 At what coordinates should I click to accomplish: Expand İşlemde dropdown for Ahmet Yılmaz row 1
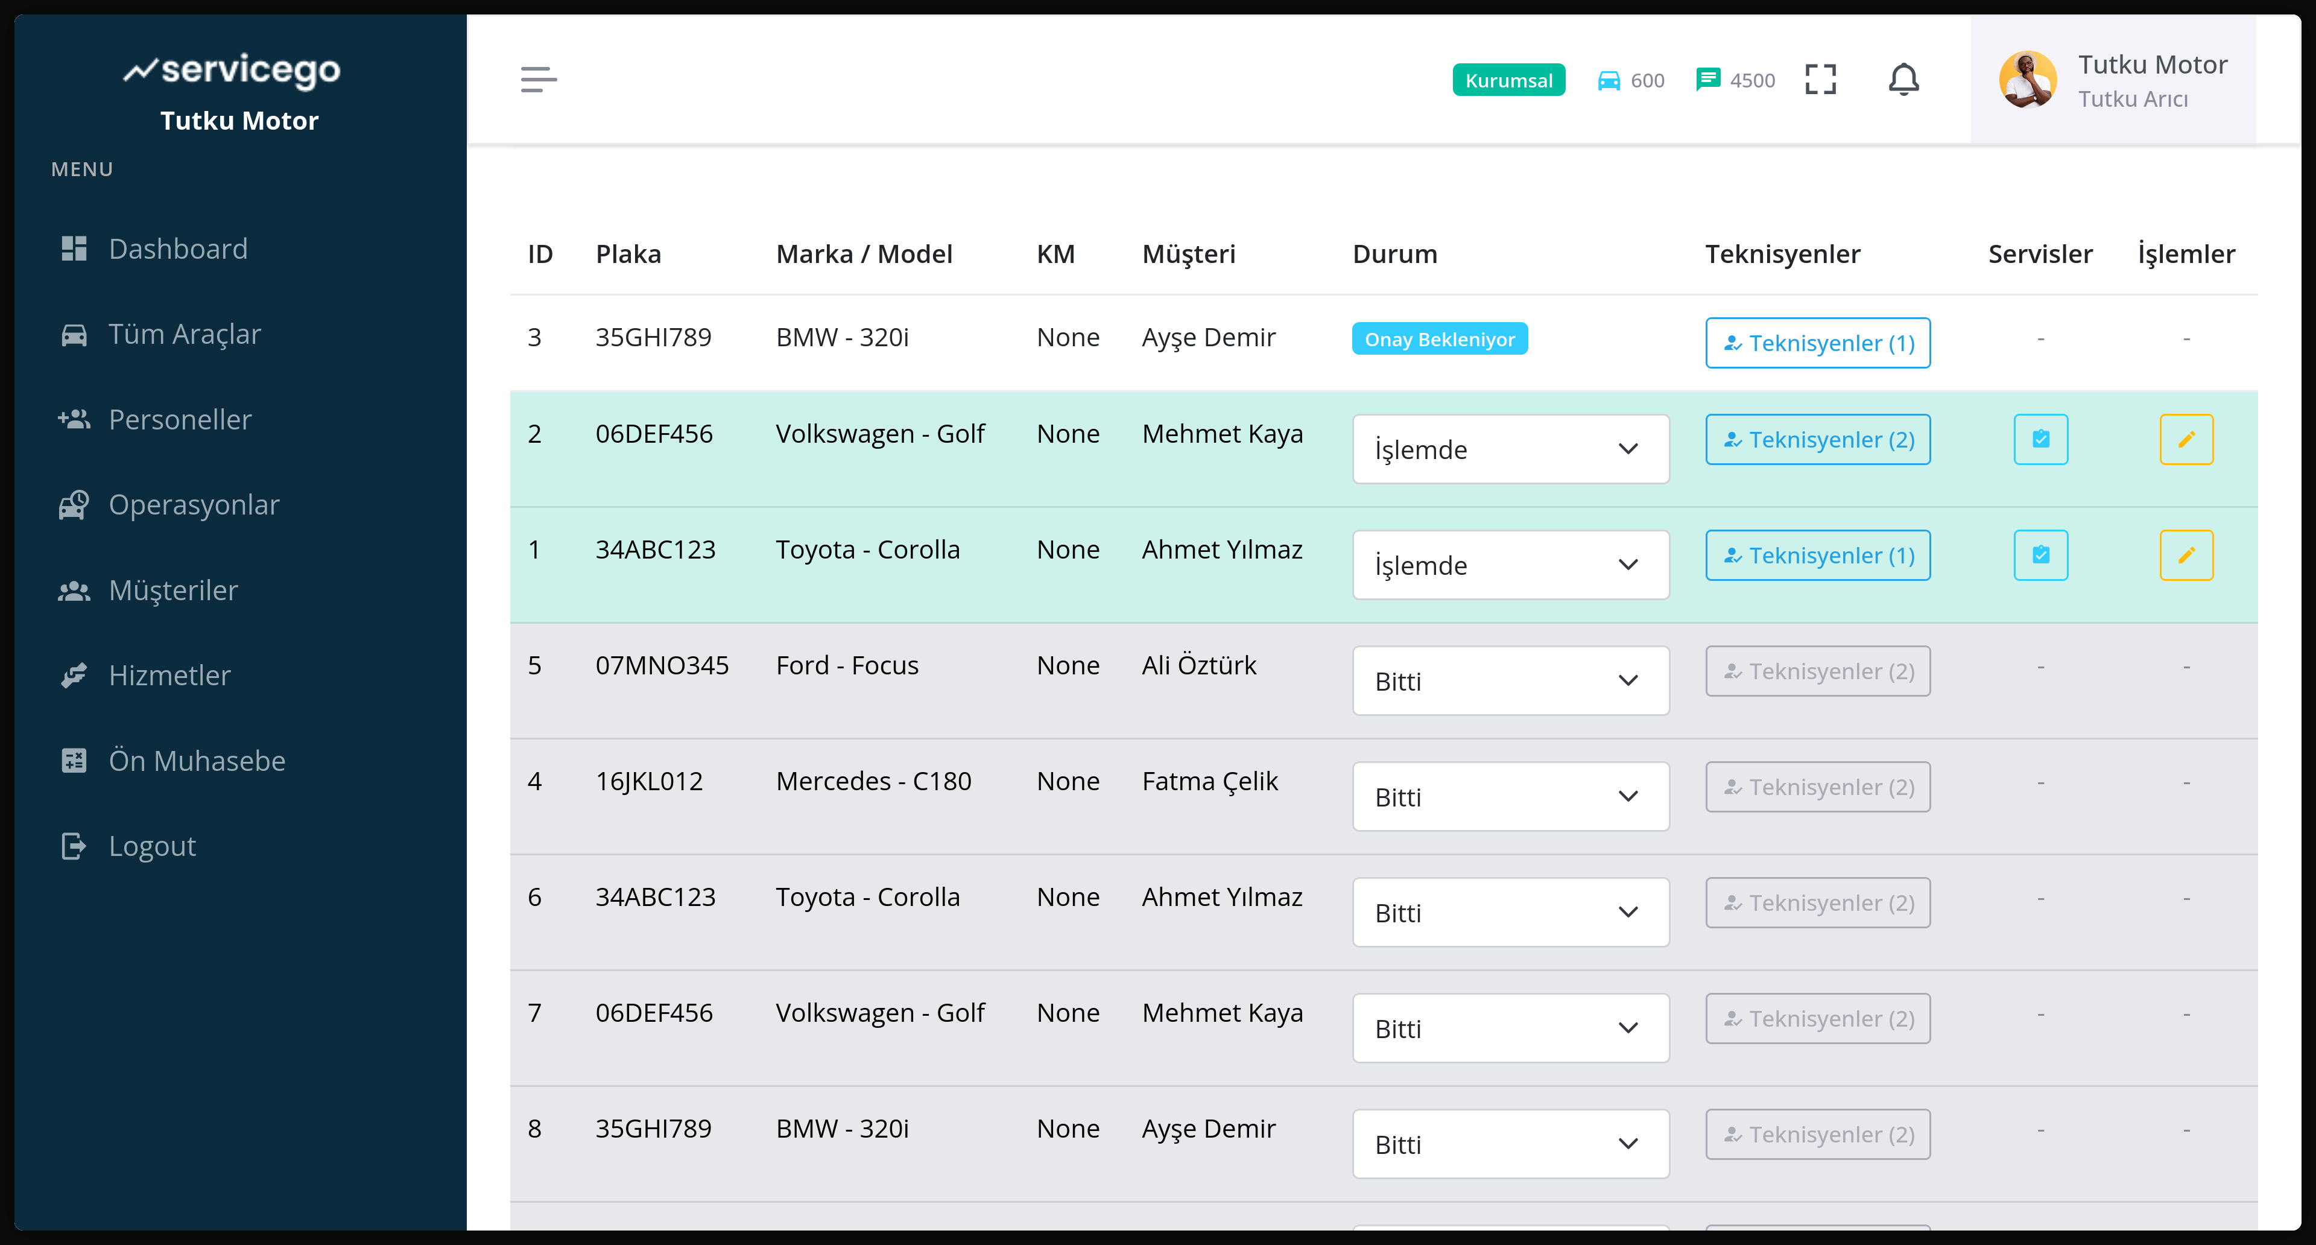coord(1510,565)
